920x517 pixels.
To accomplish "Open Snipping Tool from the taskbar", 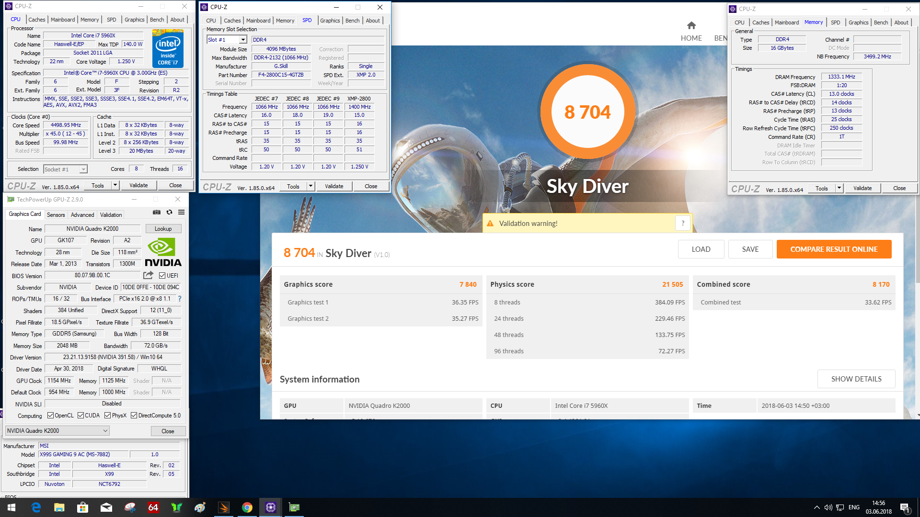I will (x=130, y=507).
